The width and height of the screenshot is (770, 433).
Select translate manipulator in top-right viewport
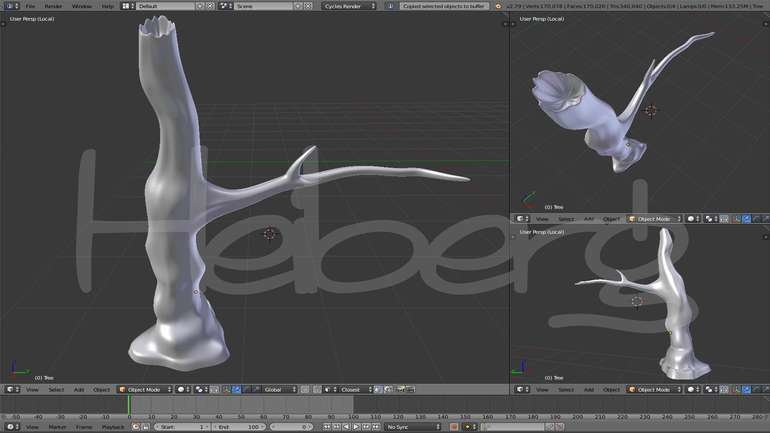pyautogui.click(x=746, y=219)
